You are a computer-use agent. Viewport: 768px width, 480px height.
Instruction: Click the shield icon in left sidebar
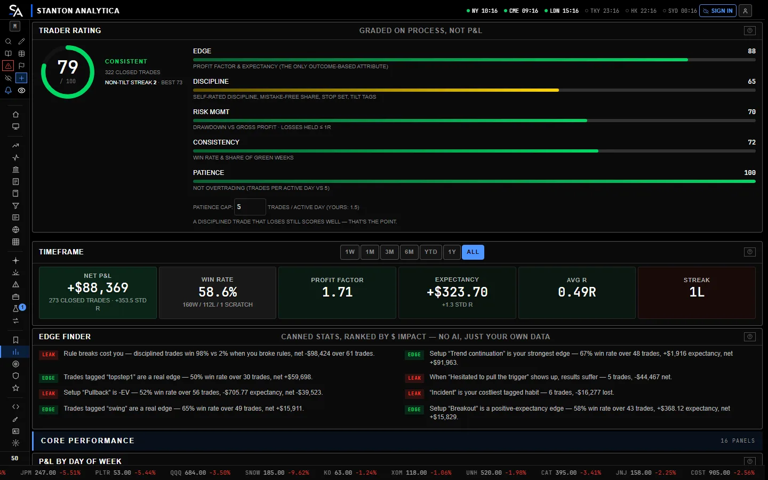coord(15,375)
